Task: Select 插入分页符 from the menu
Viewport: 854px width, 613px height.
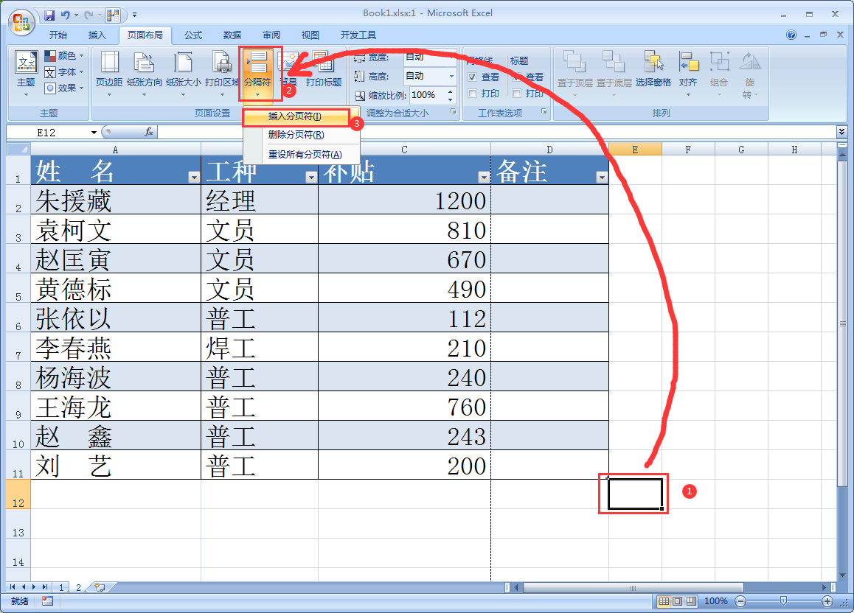Action: (295, 117)
